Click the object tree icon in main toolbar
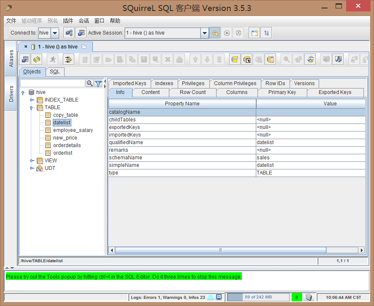 (266, 33)
